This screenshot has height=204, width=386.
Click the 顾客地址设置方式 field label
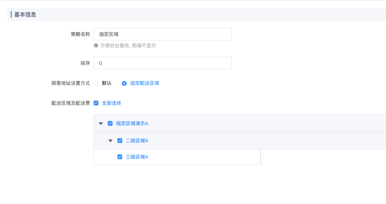[x=70, y=83]
